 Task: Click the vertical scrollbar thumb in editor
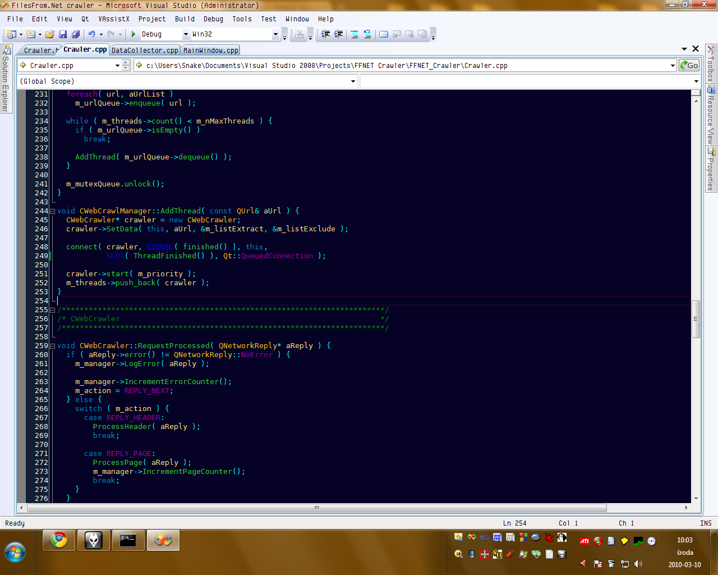[x=696, y=318]
